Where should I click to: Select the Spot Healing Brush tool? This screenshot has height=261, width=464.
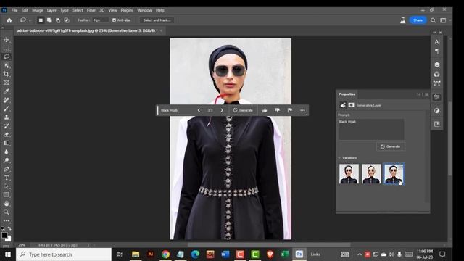(7, 100)
